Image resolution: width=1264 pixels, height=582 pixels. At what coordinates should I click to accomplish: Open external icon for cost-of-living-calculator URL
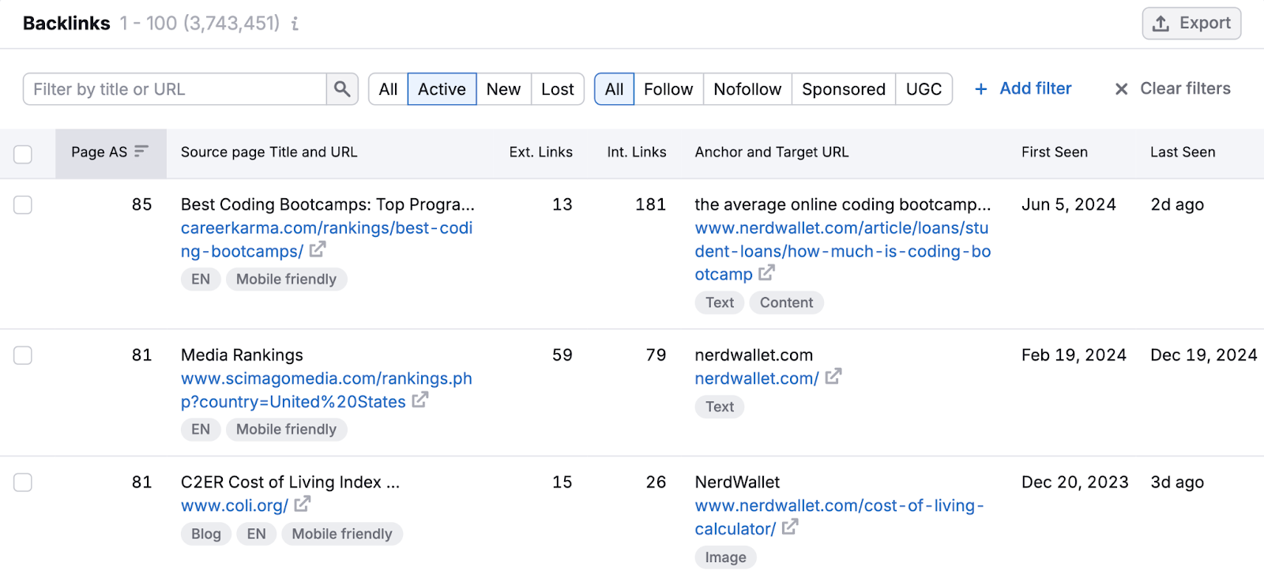(790, 527)
